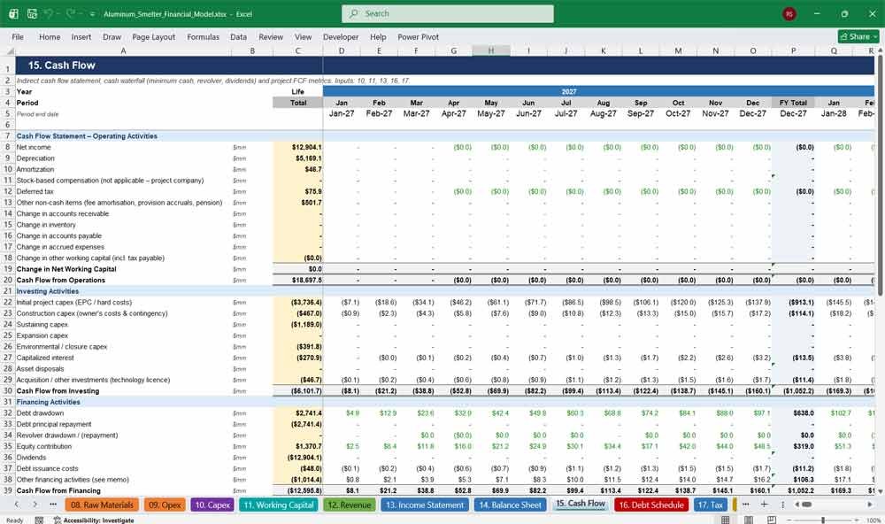885x524 pixels.
Task: Switch to Normal view icon
Action: 726,520
